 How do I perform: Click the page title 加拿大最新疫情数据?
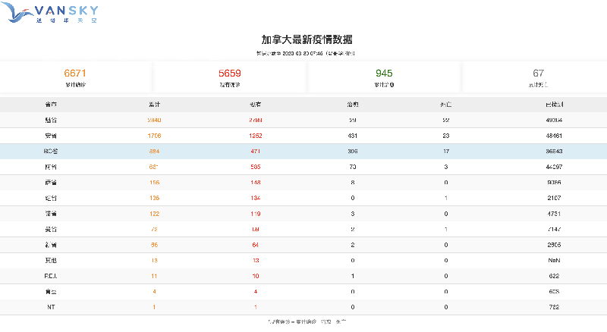[307, 39]
